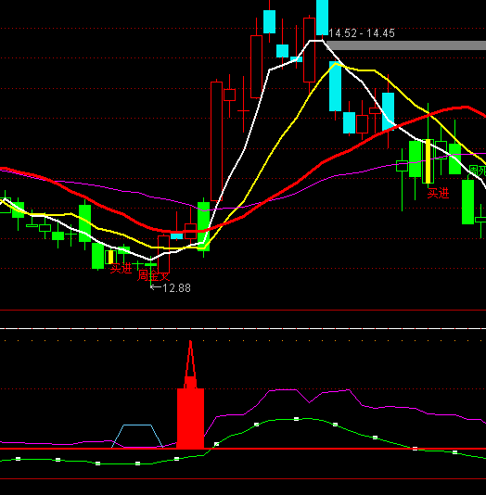The height and width of the screenshot is (495, 486).
Task: Select the white moving average line peak
Action: [x=315, y=41]
